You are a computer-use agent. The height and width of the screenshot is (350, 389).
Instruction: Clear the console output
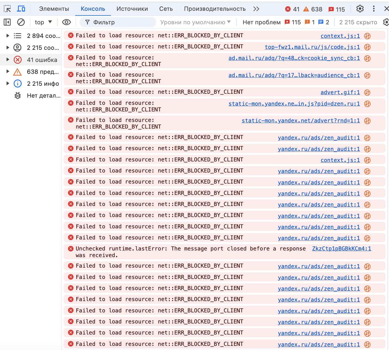tap(21, 22)
